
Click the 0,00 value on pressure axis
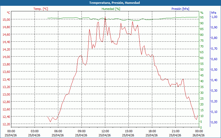pos(214,122)
